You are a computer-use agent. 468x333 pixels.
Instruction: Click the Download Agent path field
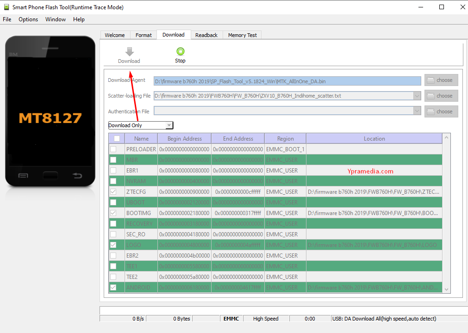pos(287,81)
